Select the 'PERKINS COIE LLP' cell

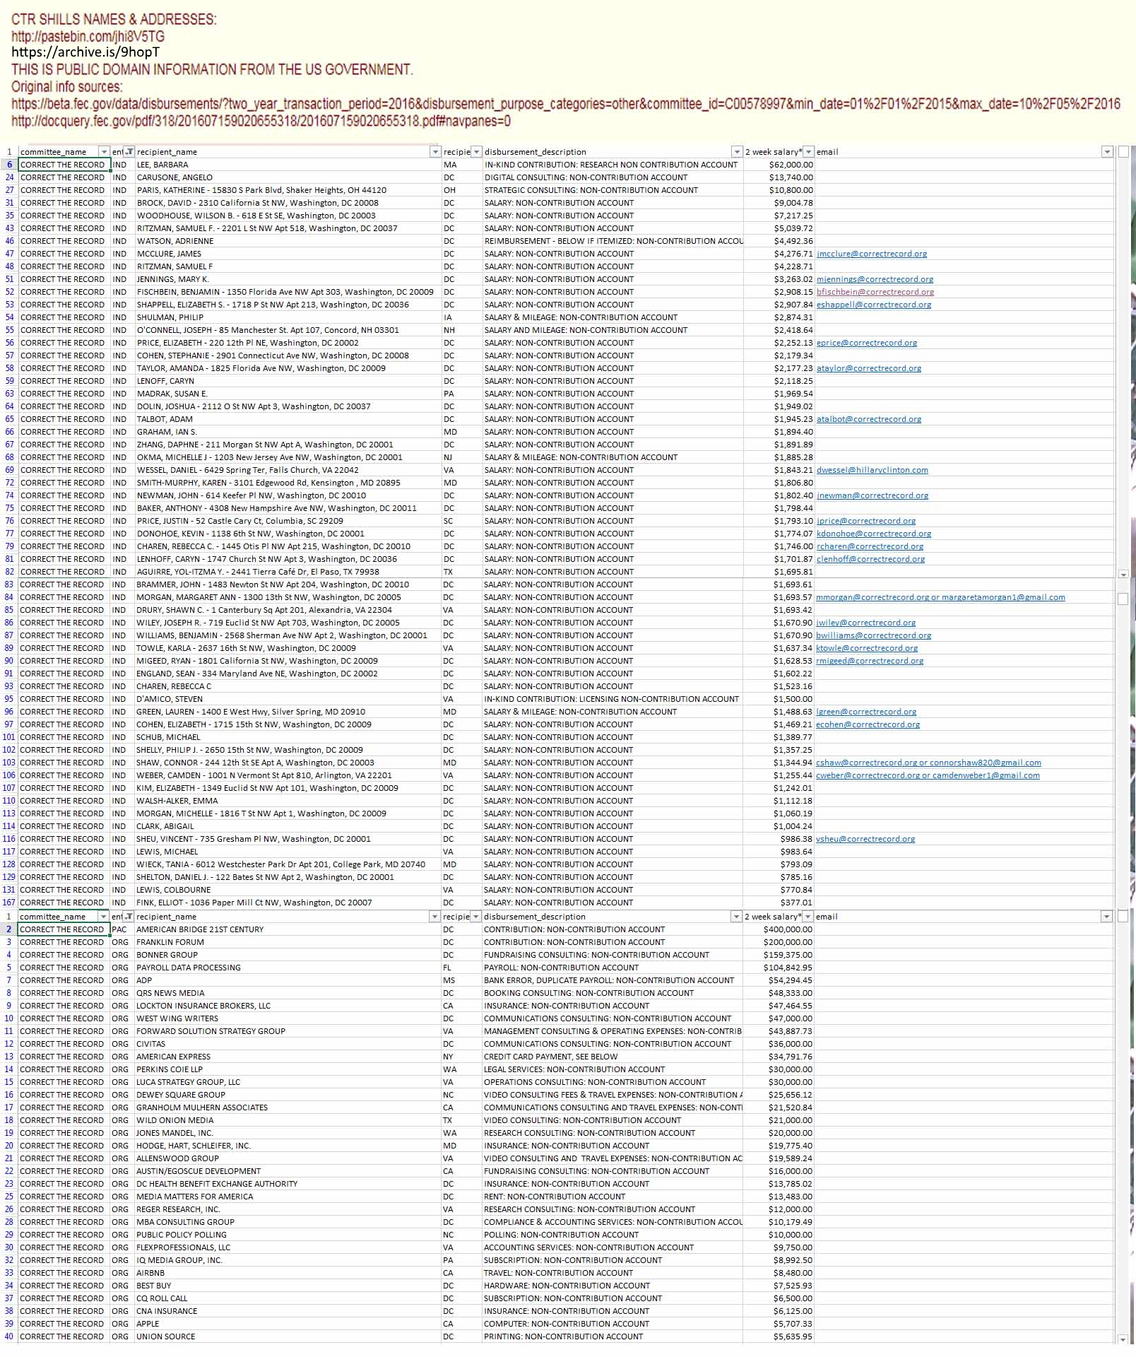[x=288, y=1069]
